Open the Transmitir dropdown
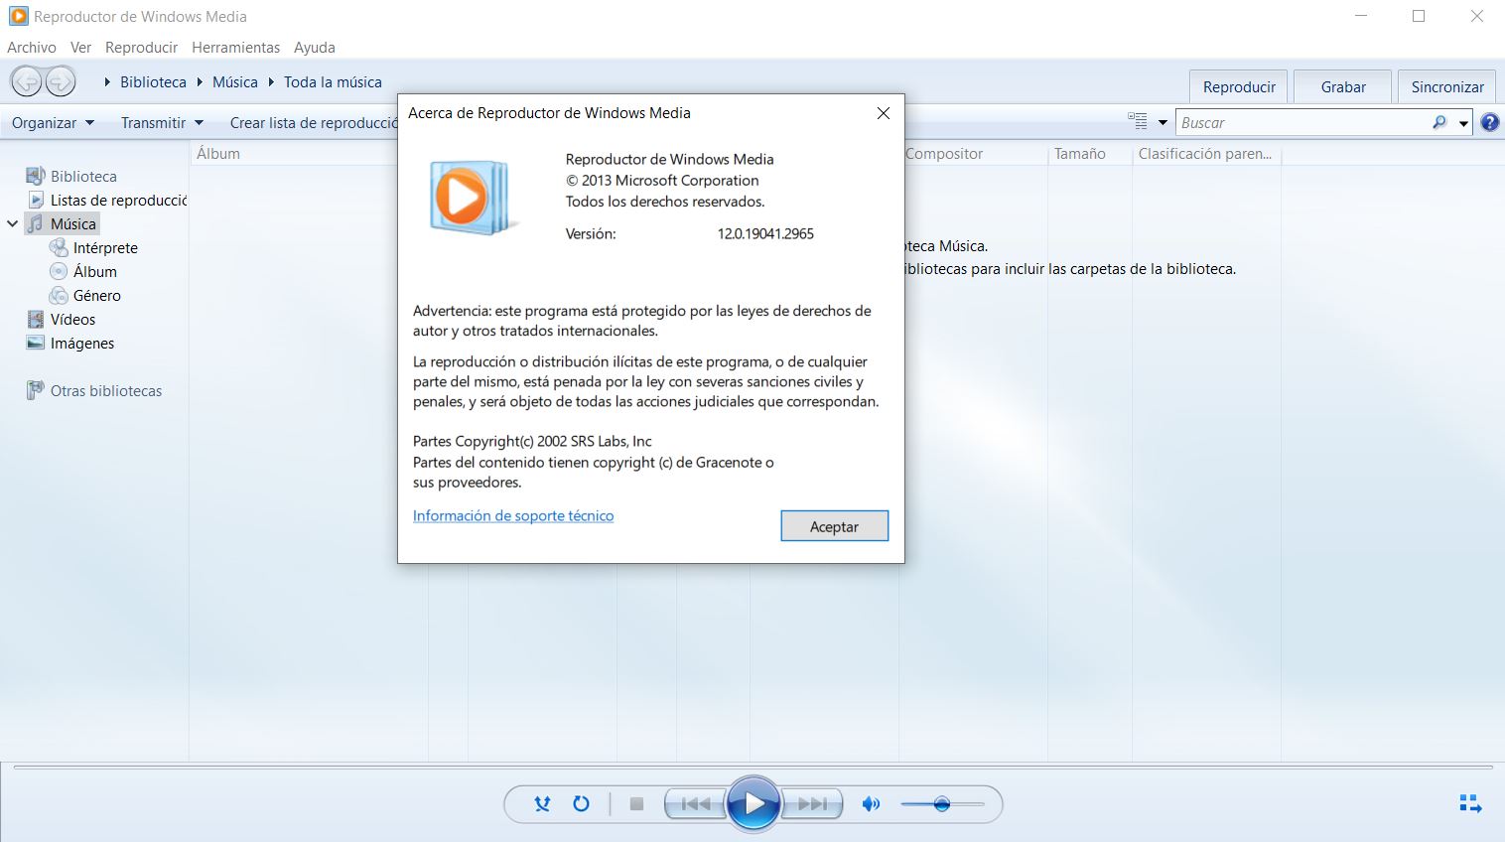Image resolution: width=1505 pixels, height=842 pixels. [x=162, y=123]
